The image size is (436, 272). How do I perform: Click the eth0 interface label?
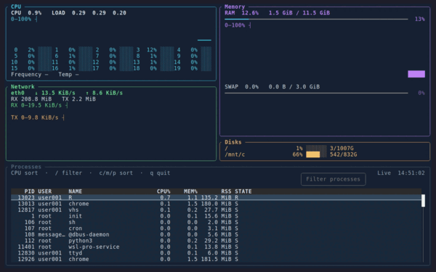click(x=17, y=93)
